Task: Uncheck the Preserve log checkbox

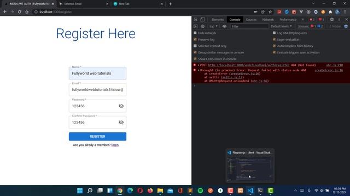Action: coord(195,39)
